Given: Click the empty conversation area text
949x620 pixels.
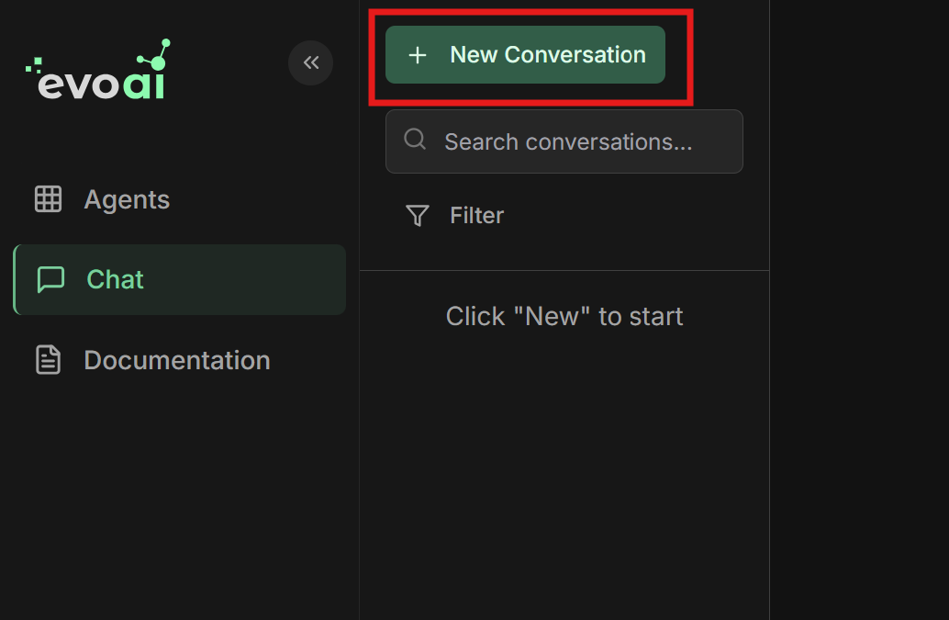Looking at the screenshot, I should pos(564,315).
